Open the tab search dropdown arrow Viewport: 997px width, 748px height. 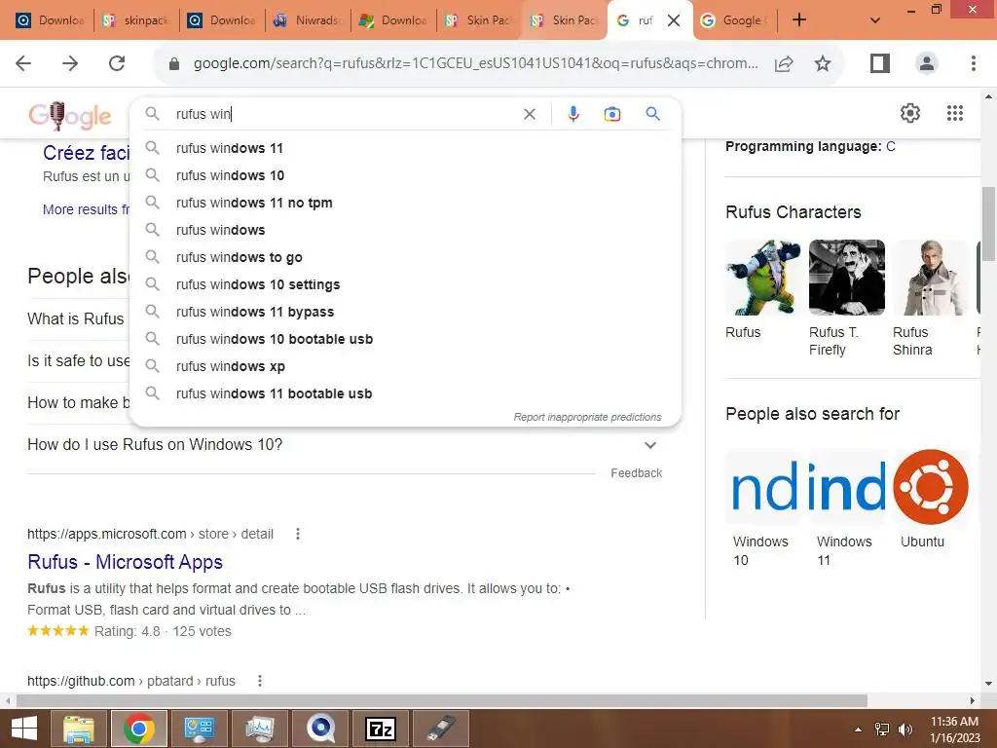[x=875, y=20]
